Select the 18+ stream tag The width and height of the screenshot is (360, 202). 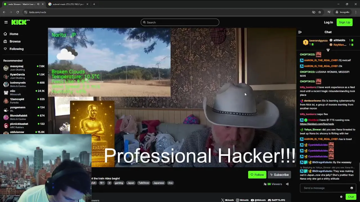point(102,183)
